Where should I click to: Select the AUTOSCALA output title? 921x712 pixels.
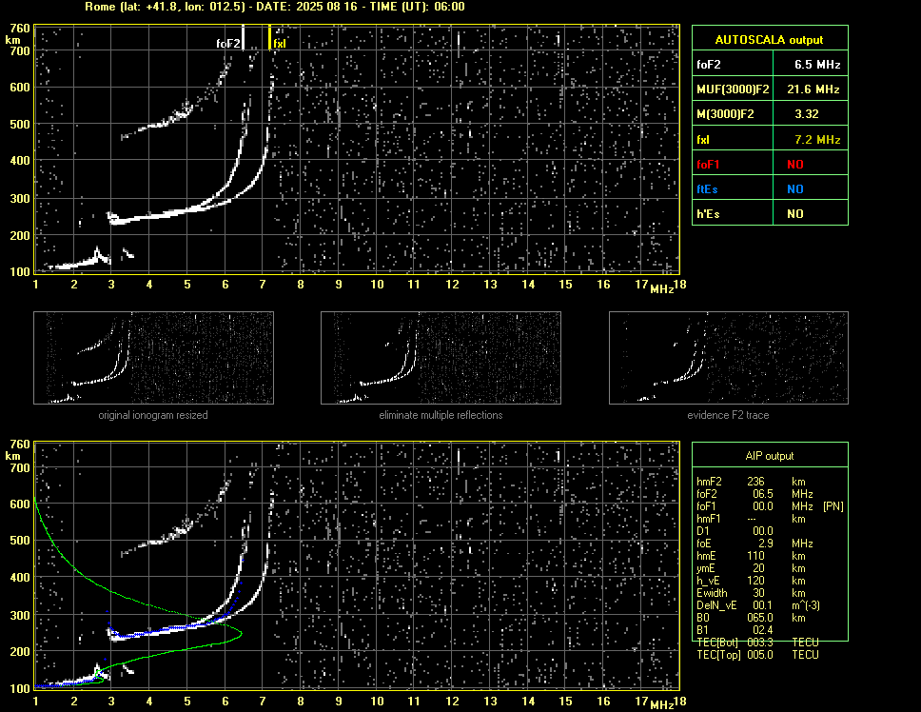click(x=769, y=40)
